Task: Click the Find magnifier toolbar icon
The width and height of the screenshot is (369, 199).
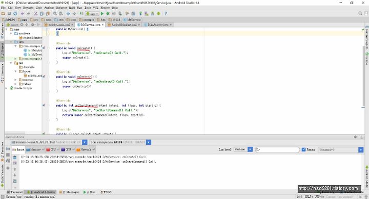Action: (55, 14)
